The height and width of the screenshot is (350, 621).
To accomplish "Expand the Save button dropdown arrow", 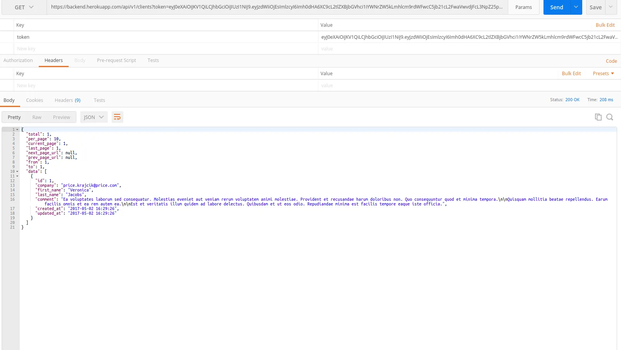I will [611, 7].
